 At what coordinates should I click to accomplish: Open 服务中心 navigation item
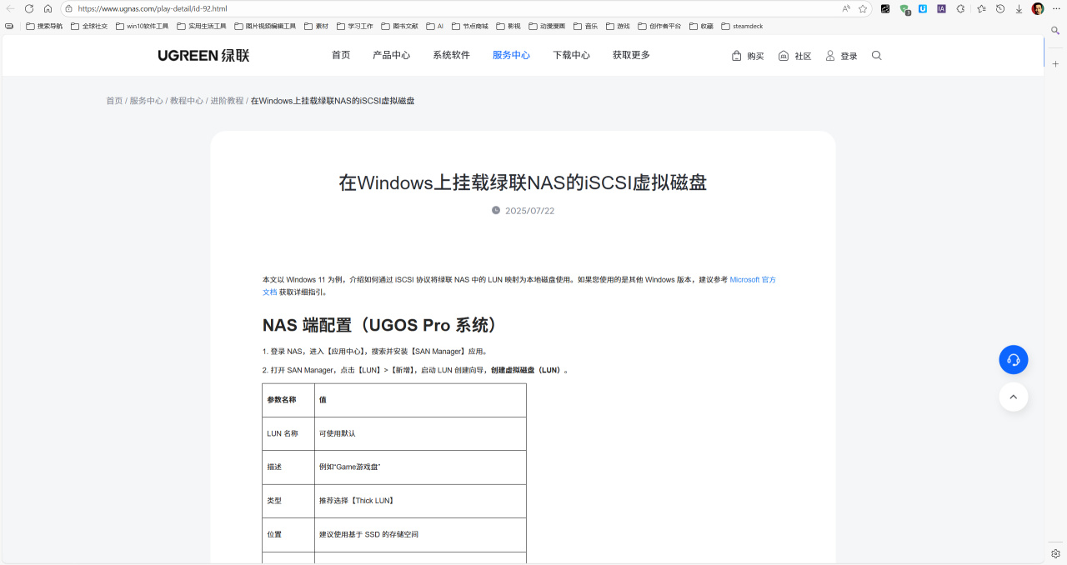point(511,55)
